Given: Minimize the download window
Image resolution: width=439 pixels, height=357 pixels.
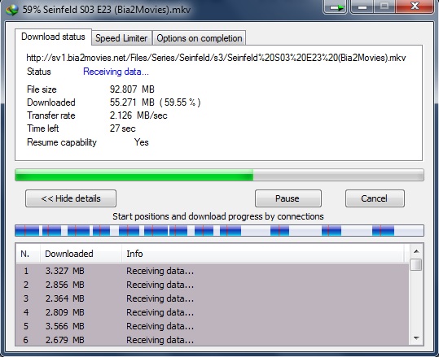Looking at the screenshot, I should click(362, 7).
